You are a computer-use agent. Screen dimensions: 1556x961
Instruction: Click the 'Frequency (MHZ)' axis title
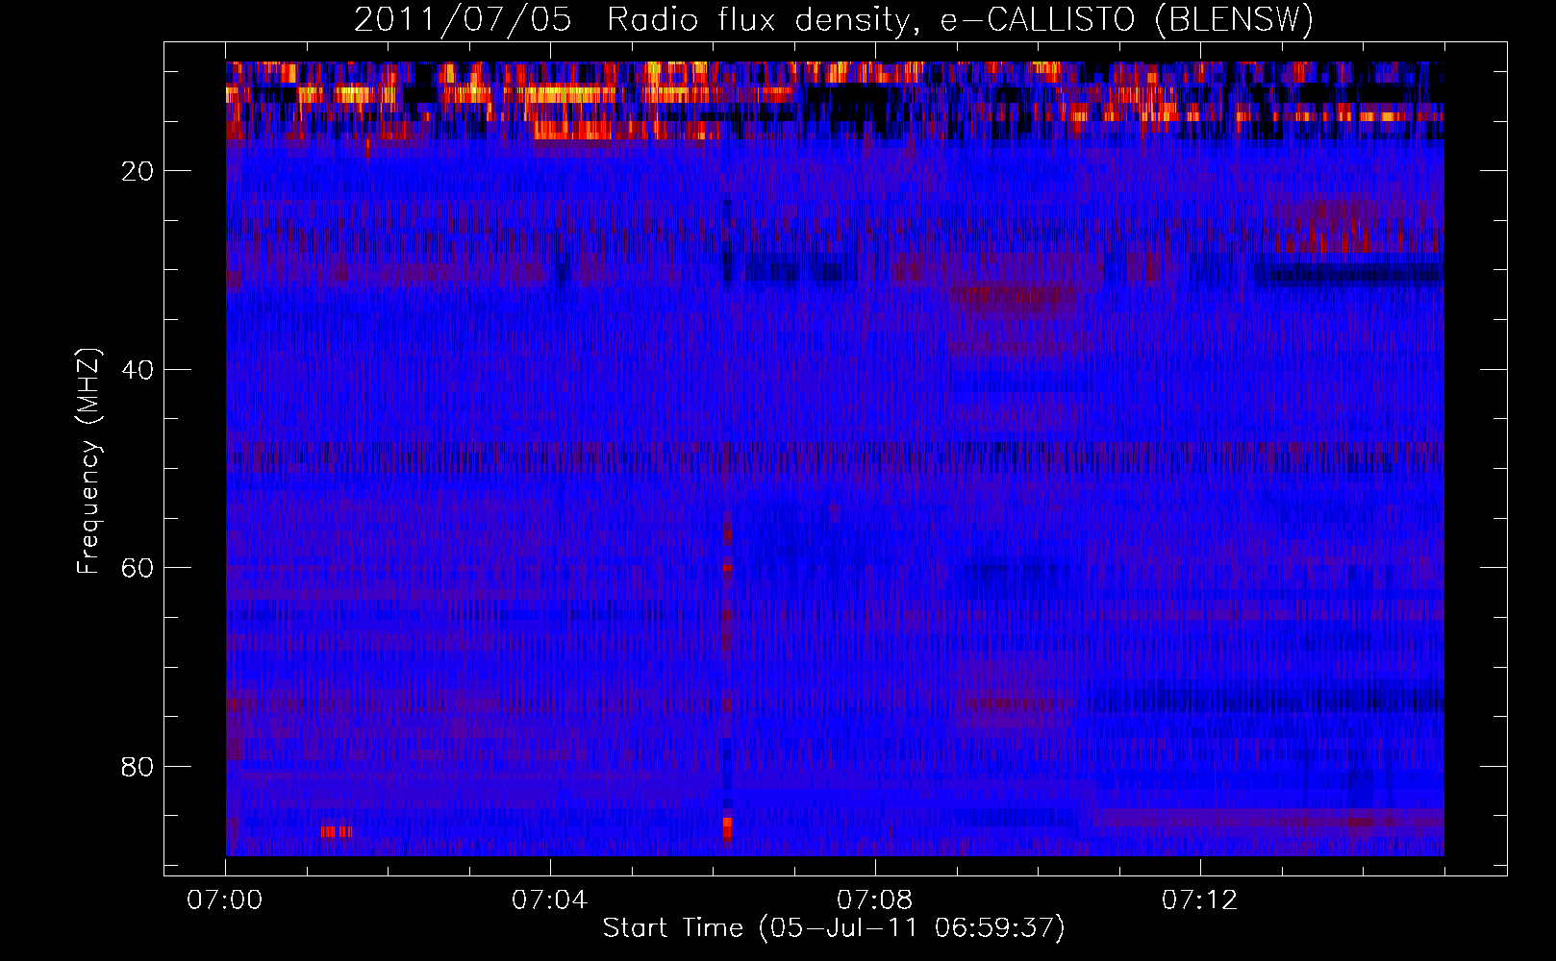click(x=88, y=461)
